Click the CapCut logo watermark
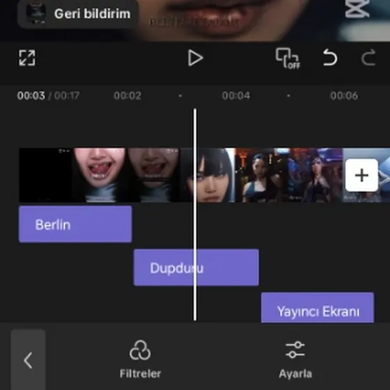Viewport: 390px width, 390px height. click(x=357, y=8)
